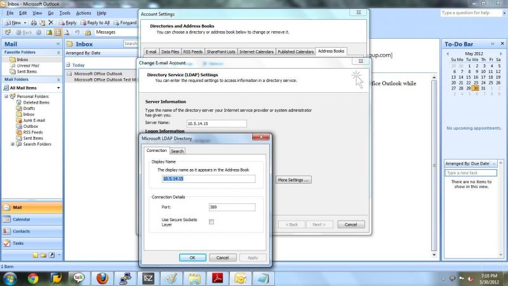The width and height of the screenshot is (508, 286).
Task: Click the Print icon in Outlook toolbar
Action: (34, 22)
